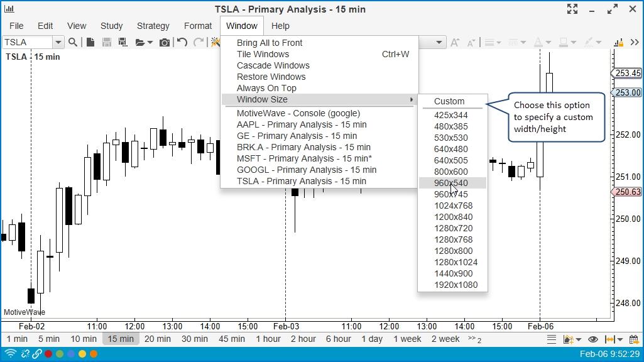Decrease font size with the A-down icon

point(471,42)
